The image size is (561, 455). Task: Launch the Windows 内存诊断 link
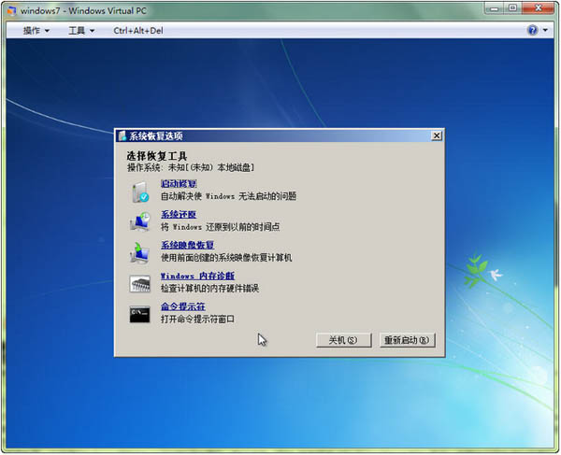coord(197,276)
